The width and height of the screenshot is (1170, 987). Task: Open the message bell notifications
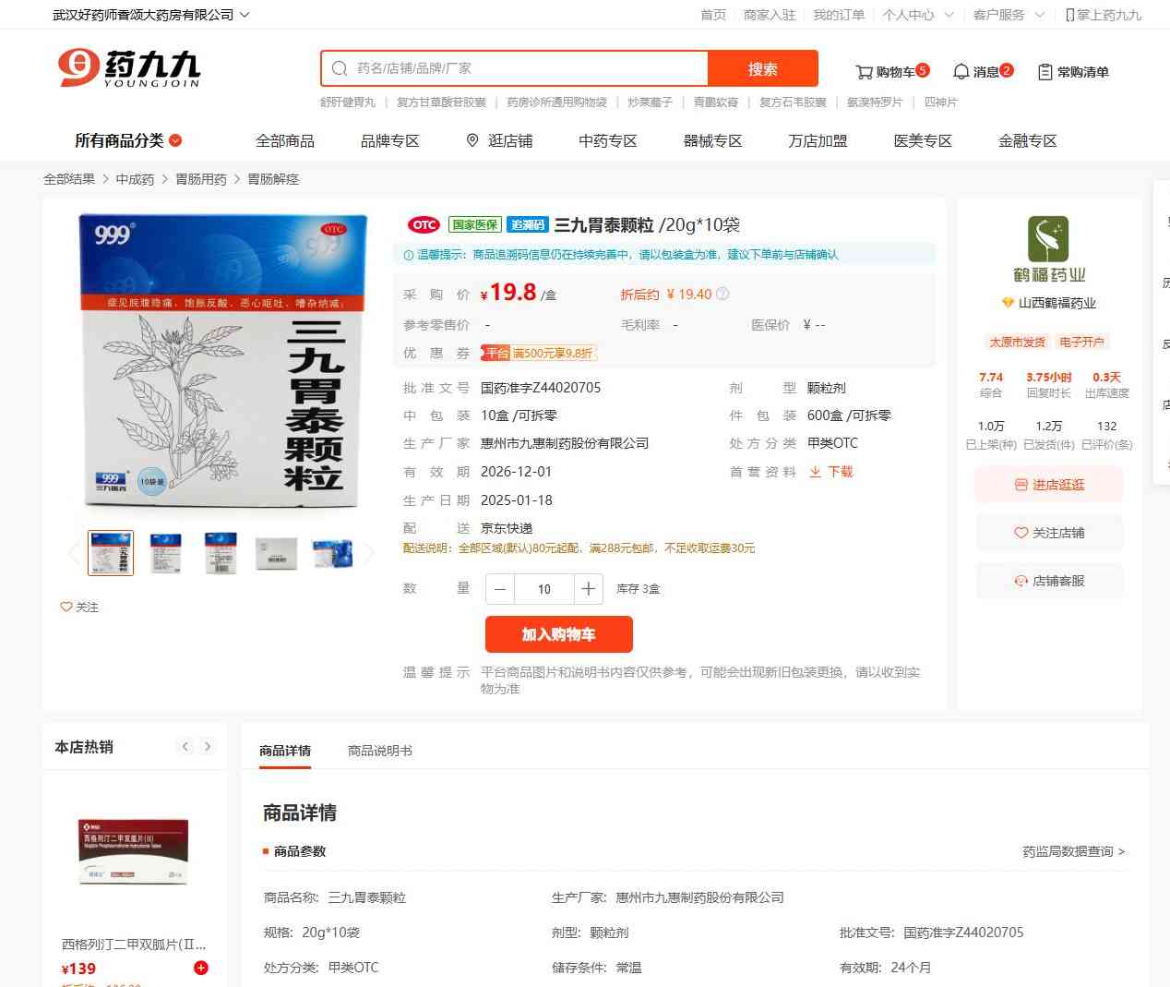tap(961, 72)
